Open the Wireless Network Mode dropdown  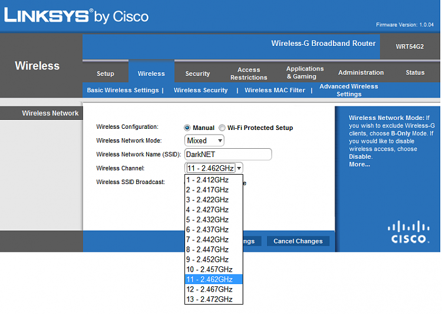[x=204, y=141]
